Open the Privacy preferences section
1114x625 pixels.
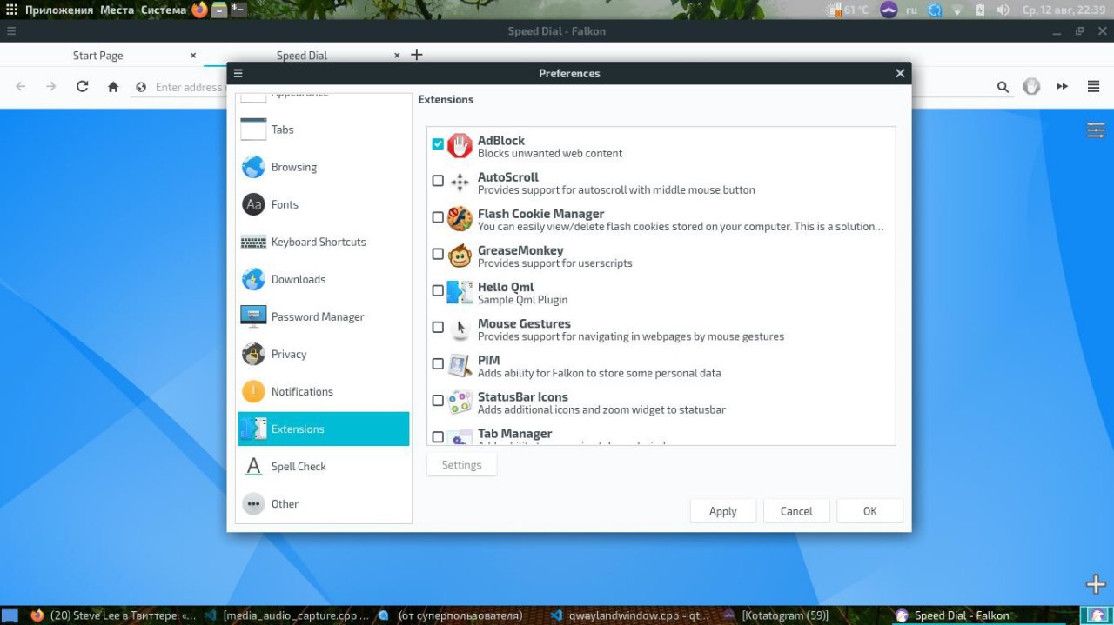[324, 354]
